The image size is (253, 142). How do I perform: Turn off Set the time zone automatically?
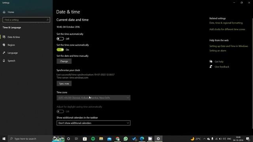tap(60, 50)
